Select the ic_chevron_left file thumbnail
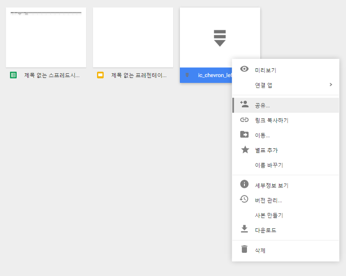This screenshot has width=346, height=276. [x=220, y=37]
